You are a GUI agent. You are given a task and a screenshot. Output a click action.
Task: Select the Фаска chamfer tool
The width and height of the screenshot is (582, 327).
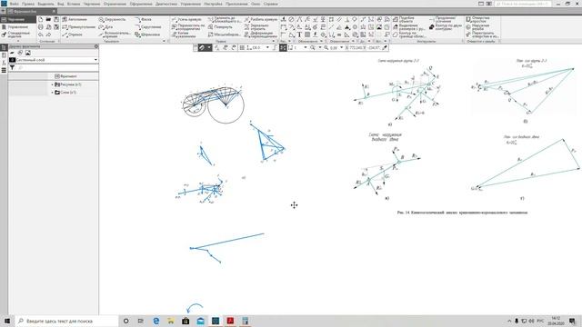[144, 19]
